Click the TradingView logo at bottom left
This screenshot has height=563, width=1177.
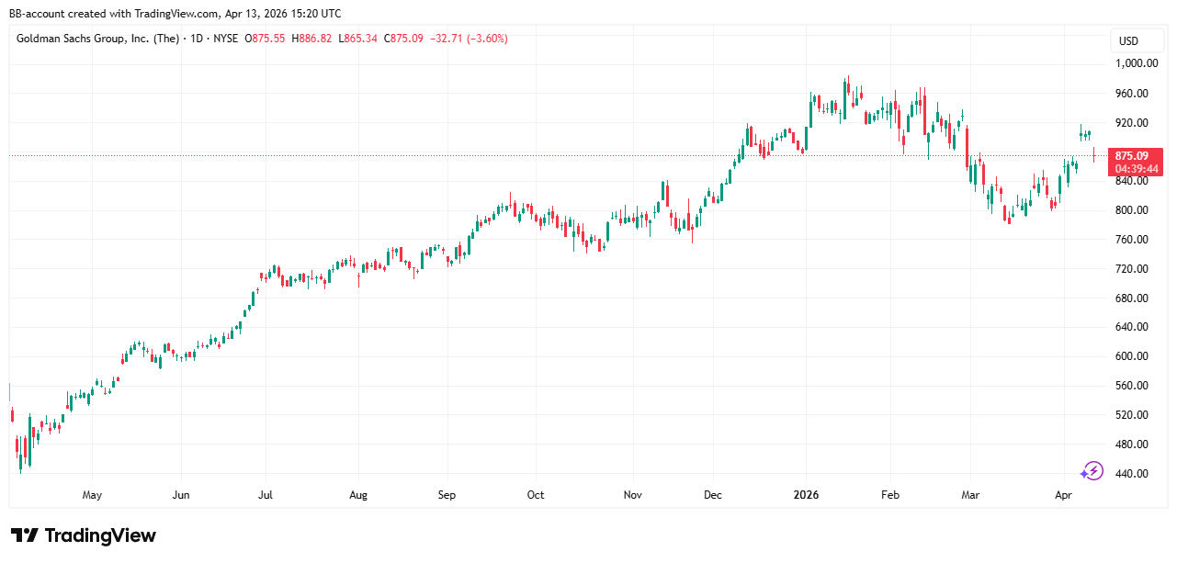[x=84, y=535]
